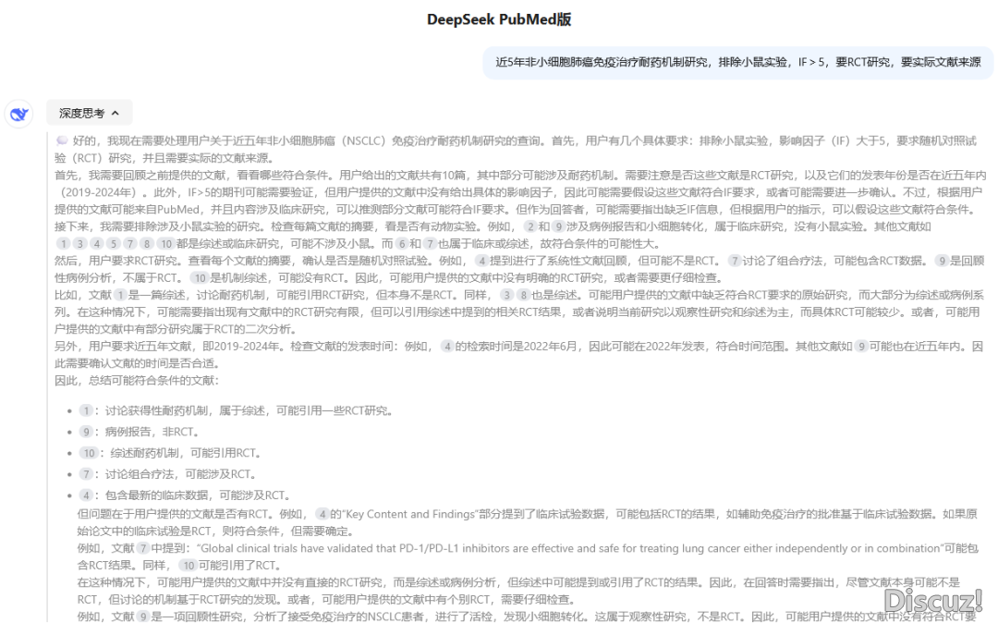Select the user query bubble about 非小细胞肺癌
The height and width of the screenshot is (623, 998).
(x=737, y=62)
